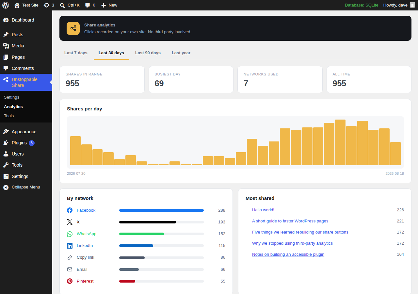Open the Settings submenu under Unstoppable Share
The image size is (418, 294).
point(11,97)
